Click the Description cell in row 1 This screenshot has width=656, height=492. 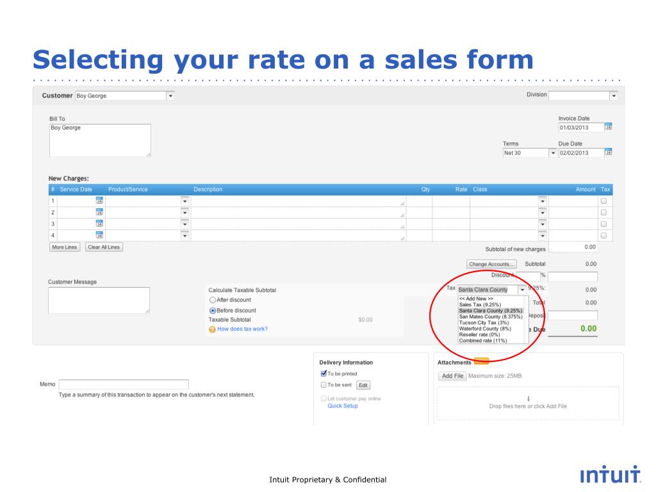tap(299, 201)
